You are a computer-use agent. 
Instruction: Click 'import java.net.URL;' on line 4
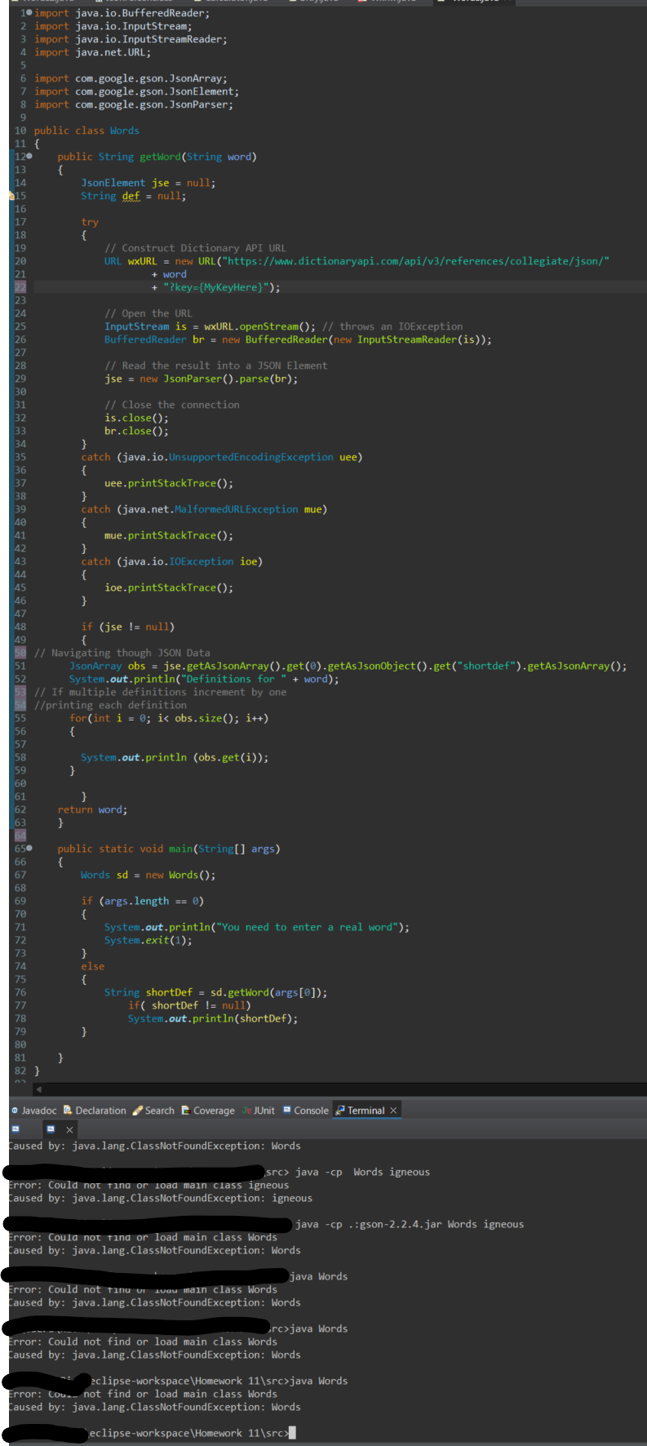(92, 52)
